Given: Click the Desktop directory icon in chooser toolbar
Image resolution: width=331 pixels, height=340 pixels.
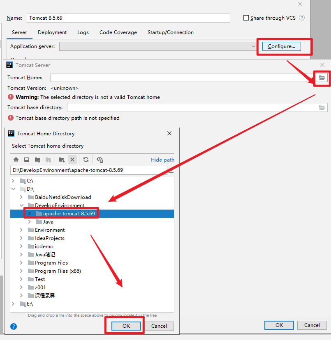Looking at the screenshot, I should [27, 160].
